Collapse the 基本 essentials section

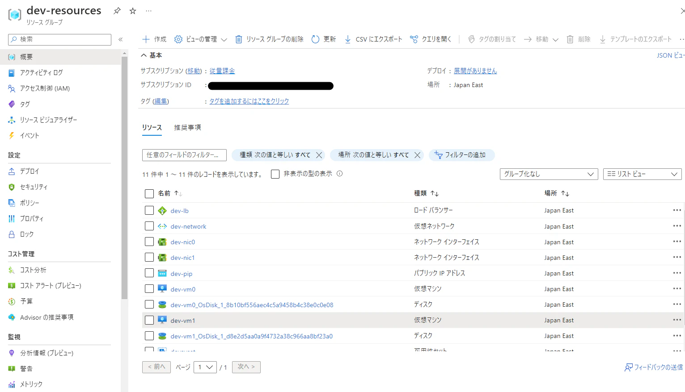pos(152,55)
